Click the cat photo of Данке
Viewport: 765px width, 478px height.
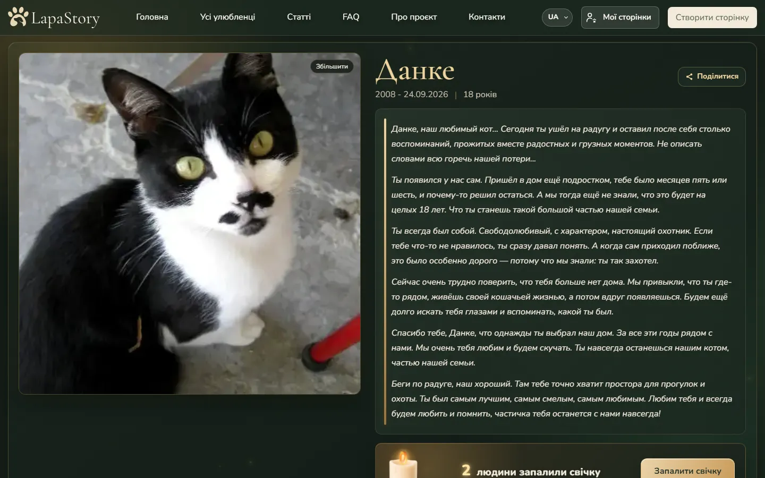(x=190, y=224)
